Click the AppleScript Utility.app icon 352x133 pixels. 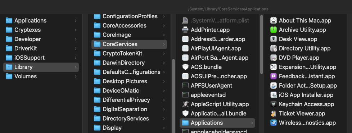click(x=185, y=104)
